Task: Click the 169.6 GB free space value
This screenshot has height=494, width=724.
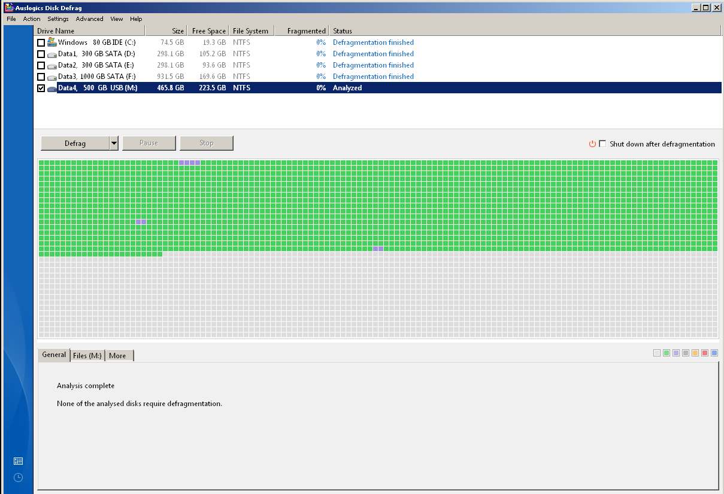Action: pos(213,77)
